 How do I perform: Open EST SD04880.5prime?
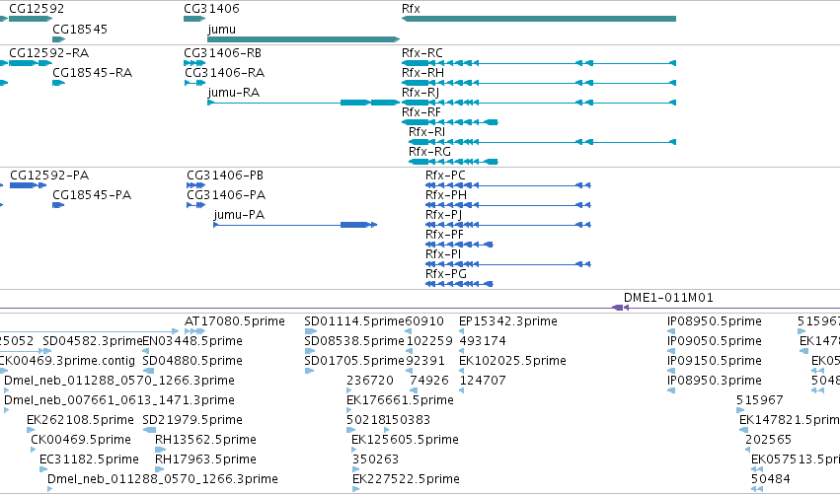click(x=192, y=361)
